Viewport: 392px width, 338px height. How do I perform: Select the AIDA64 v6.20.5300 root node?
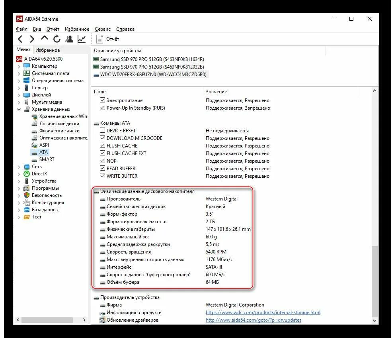coord(39,59)
